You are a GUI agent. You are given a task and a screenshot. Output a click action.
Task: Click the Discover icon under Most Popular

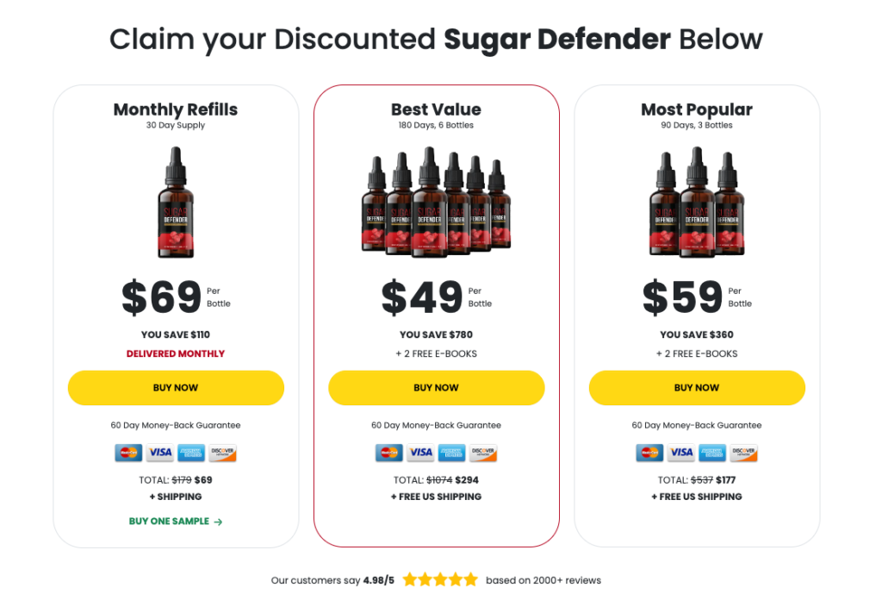743,453
